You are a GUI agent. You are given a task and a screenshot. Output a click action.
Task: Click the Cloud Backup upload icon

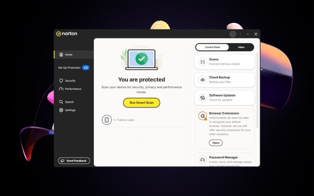click(203, 80)
